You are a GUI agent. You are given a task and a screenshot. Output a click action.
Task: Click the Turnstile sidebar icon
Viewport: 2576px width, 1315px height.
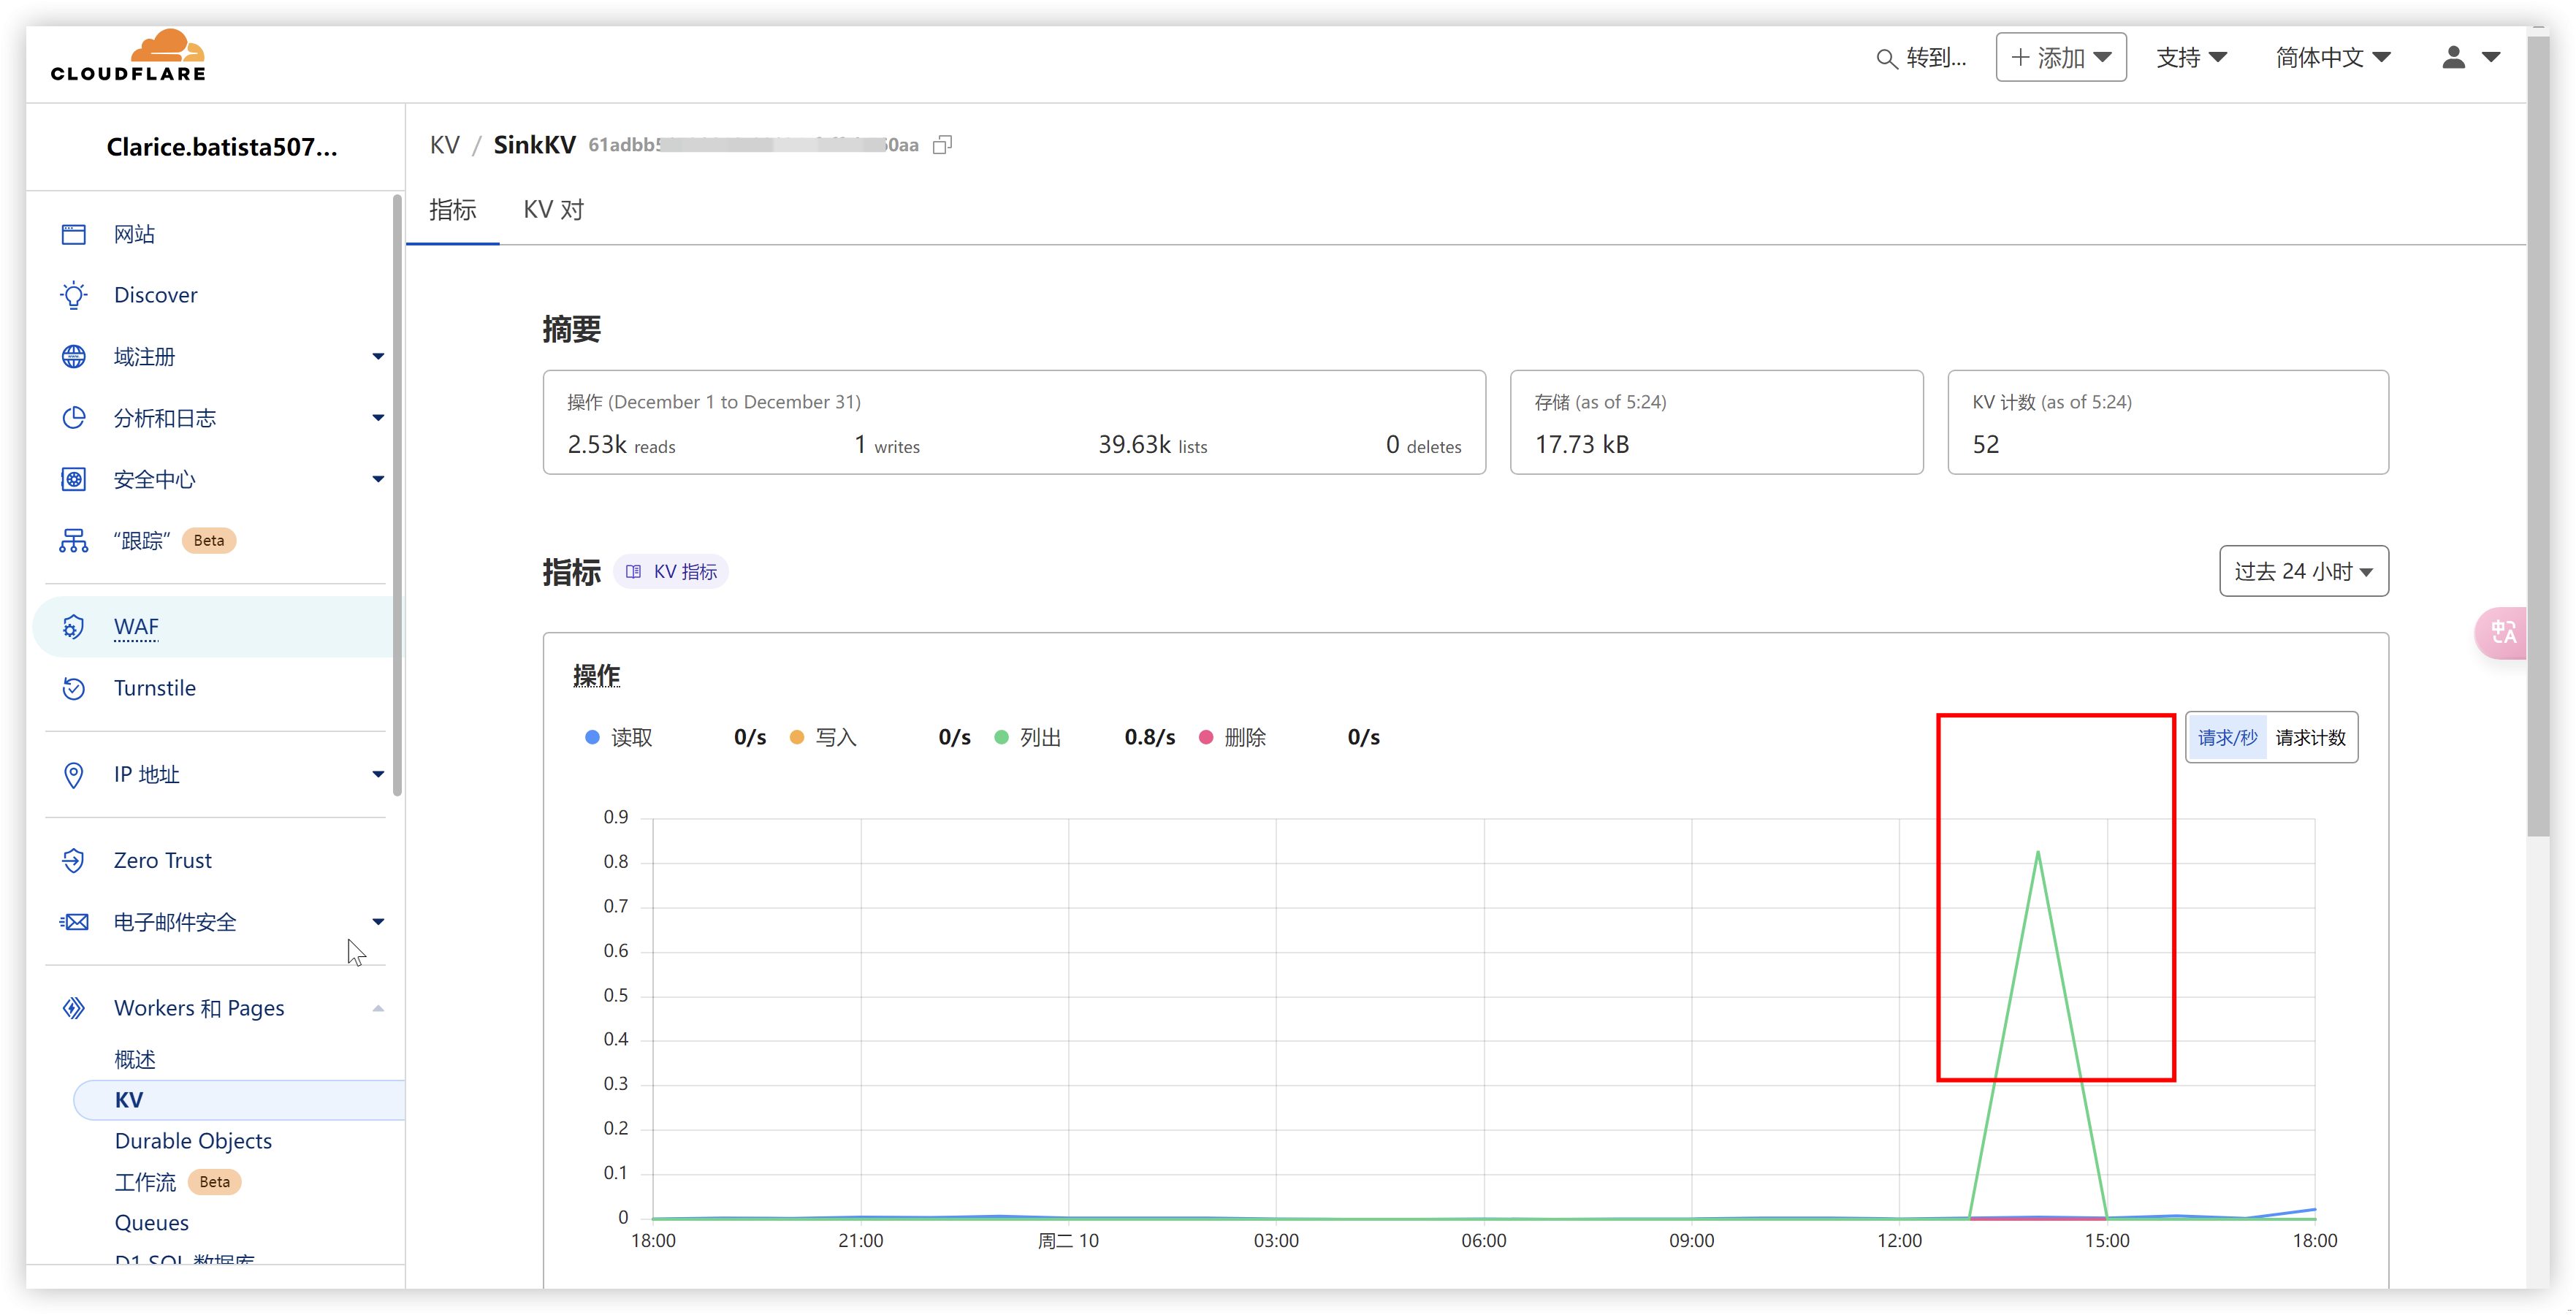coord(74,688)
